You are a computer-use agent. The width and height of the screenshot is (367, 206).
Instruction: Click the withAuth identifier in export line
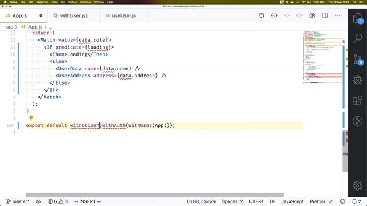coord(114,125)
